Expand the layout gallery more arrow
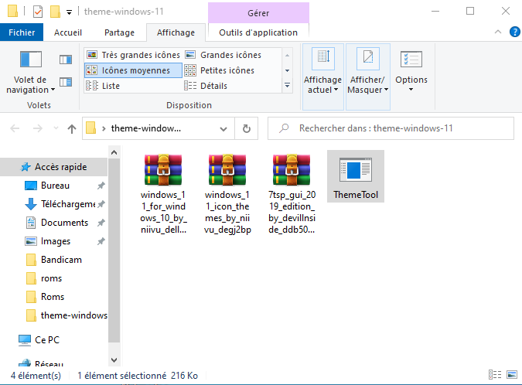This screenshot has width=522, height=385. click(287, 86)
